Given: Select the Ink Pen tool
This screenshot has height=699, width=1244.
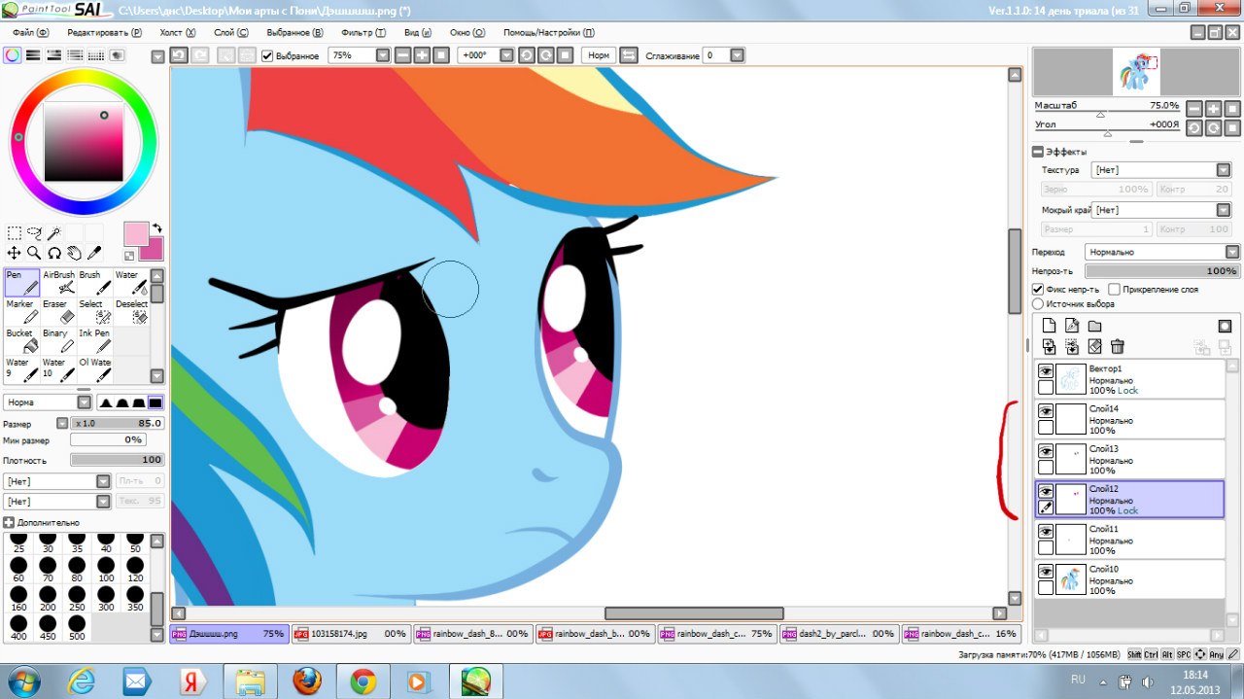Looking at the screenshot, I should point(95,340).
